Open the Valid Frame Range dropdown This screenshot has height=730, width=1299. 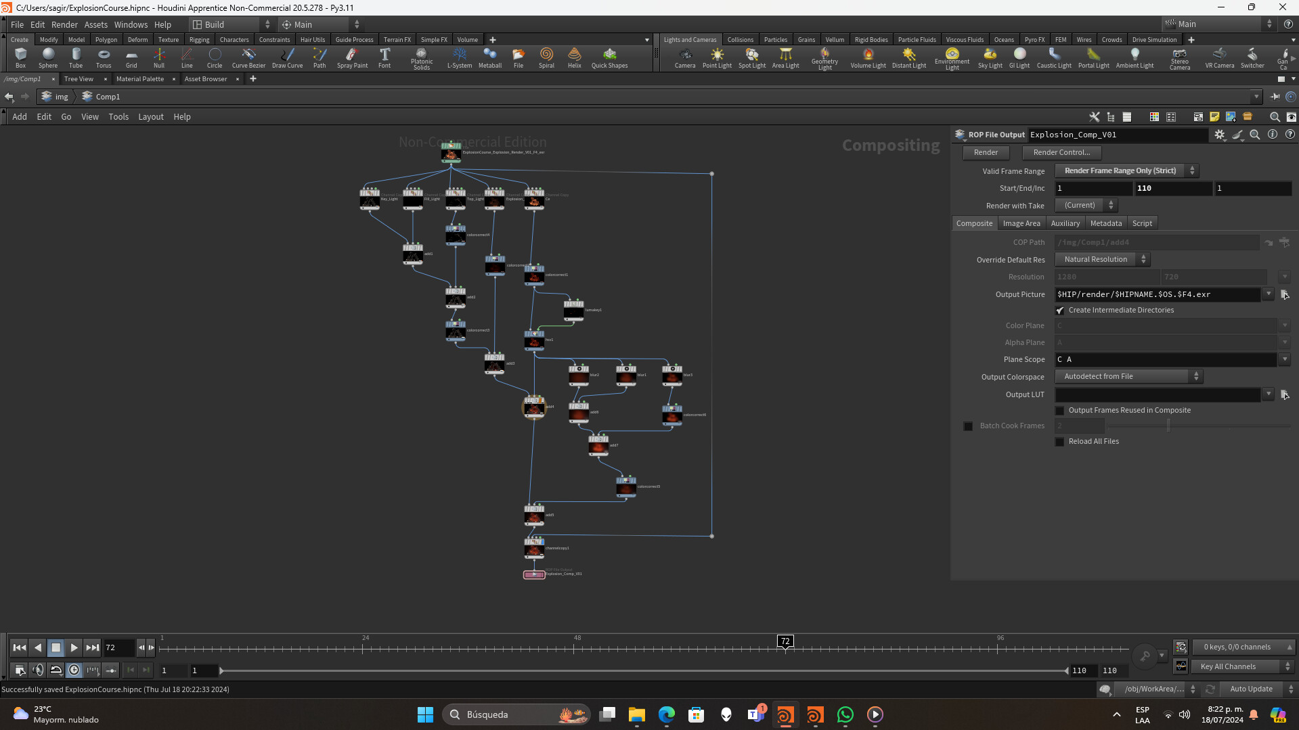(x=1126, y=171)
